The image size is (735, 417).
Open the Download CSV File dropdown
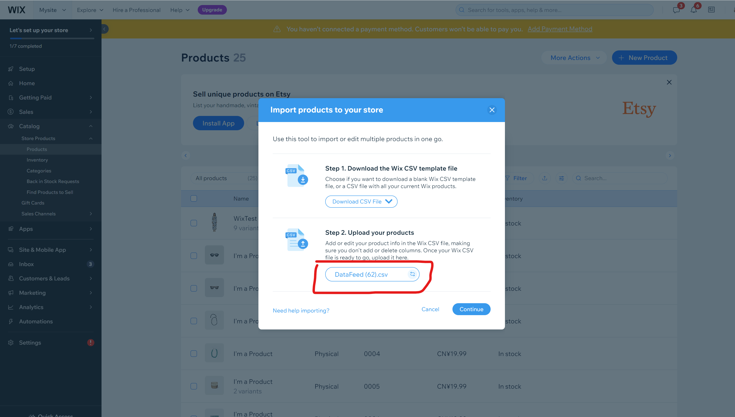click(361, 201)
